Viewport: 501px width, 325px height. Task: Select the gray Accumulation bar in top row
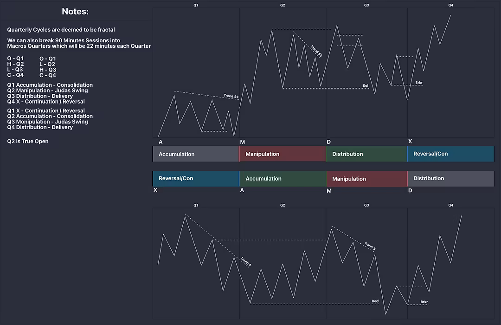pyautogui.click(x=196, y=154)
